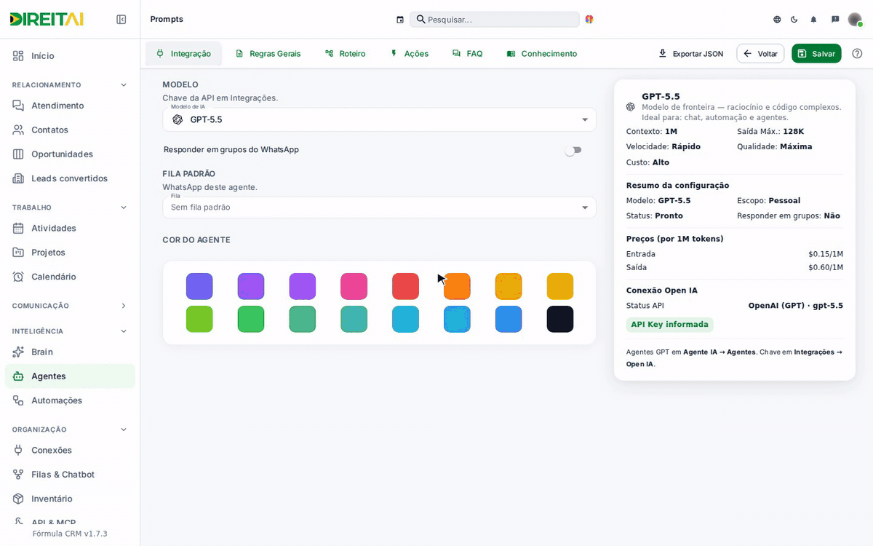Open Oportunidades in the sidebar
This screenshot has height=546, width=873.
70,154
